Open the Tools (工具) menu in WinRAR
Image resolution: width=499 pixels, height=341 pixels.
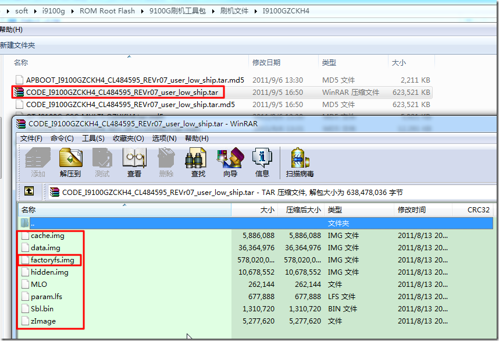pos(93,138)
